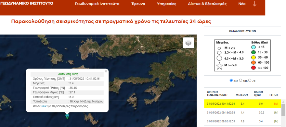Click the ΒΑΘΟΣ (χλμ) column header
Viewport: 286px width, 127px height.
coord(258,93)
